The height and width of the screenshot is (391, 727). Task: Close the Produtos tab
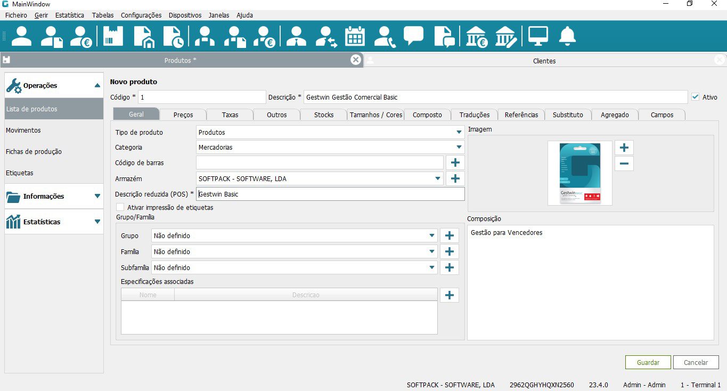[x=356, y=60]
